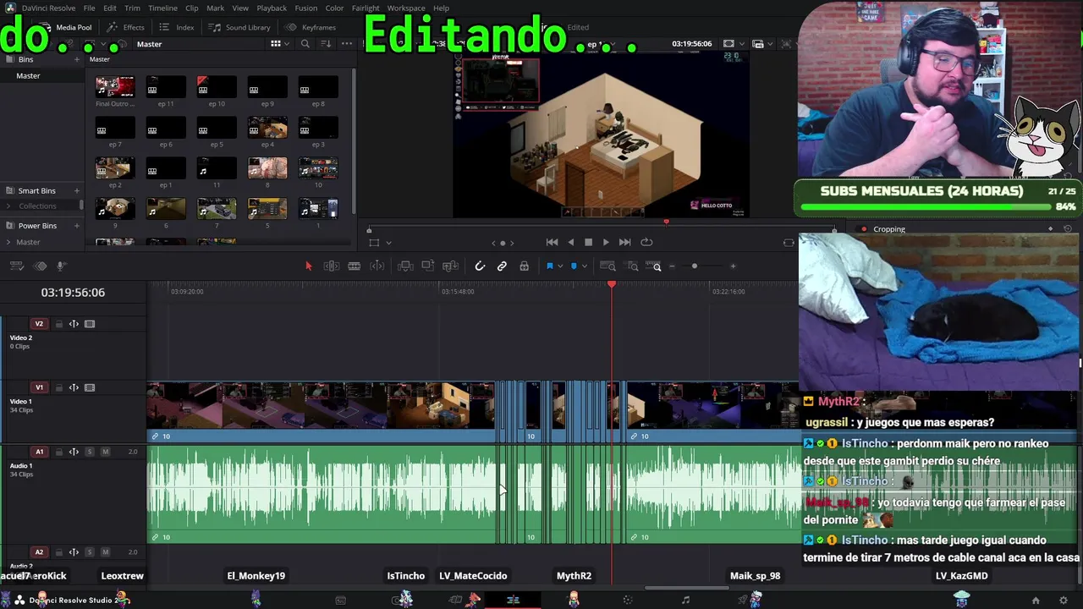Lock the Video 1 track
The height and width of the screenshot is (609, 1083).
coord(59,387)
